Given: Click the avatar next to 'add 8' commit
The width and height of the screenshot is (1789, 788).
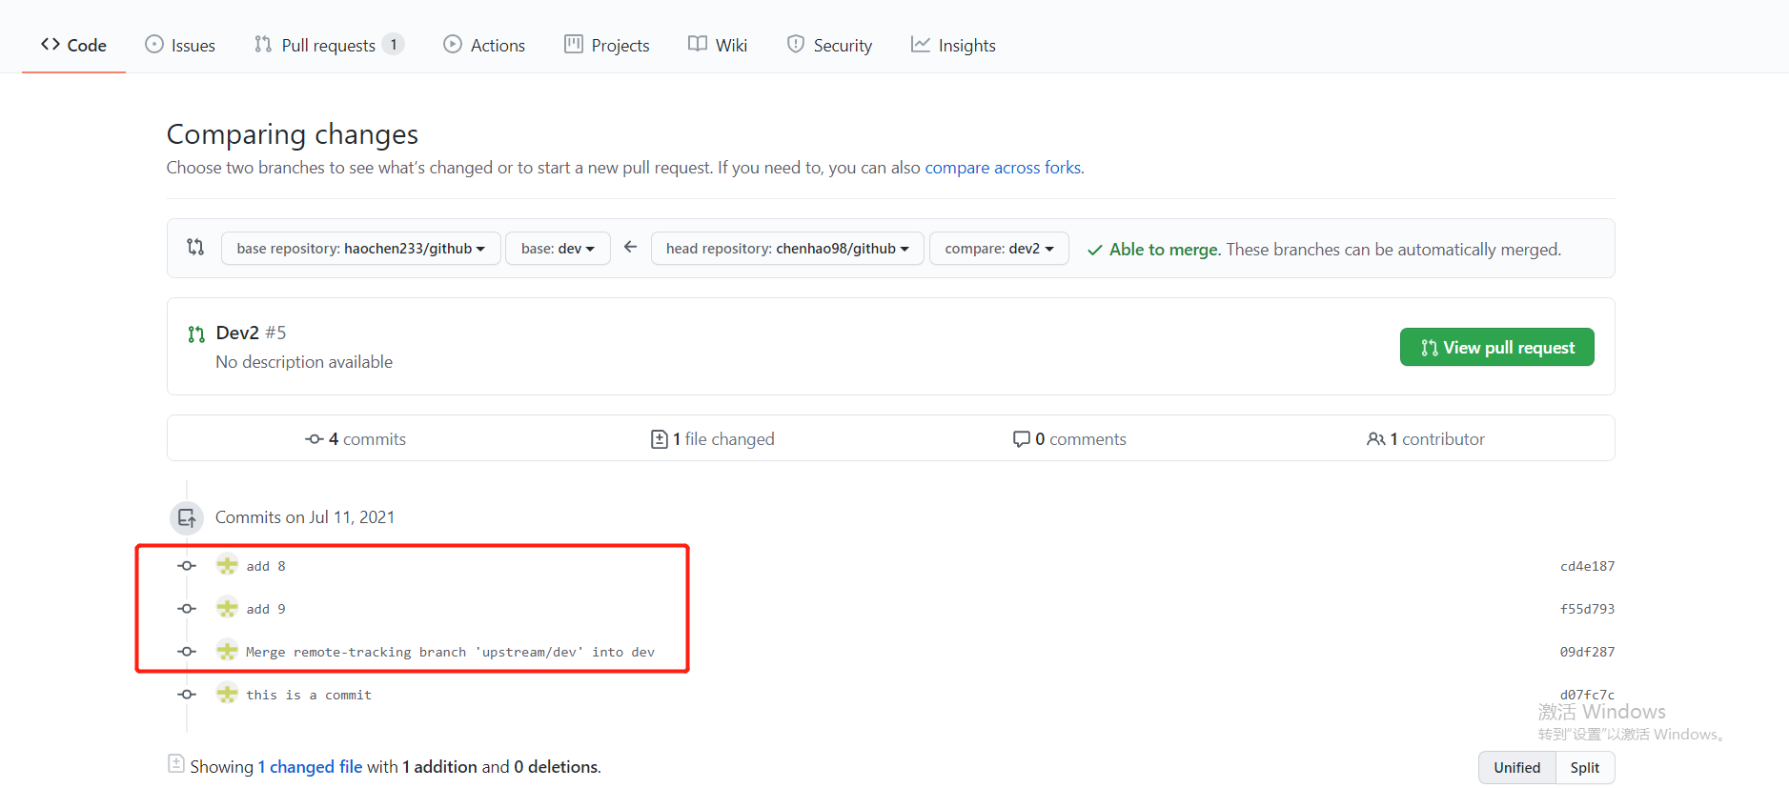Looking at the screenshot, I should click(x=227, y=566).
